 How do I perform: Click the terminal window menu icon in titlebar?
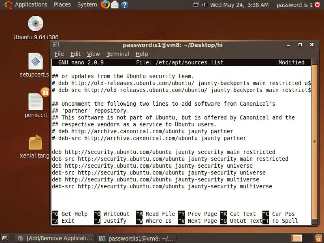(x=56, y=45)
